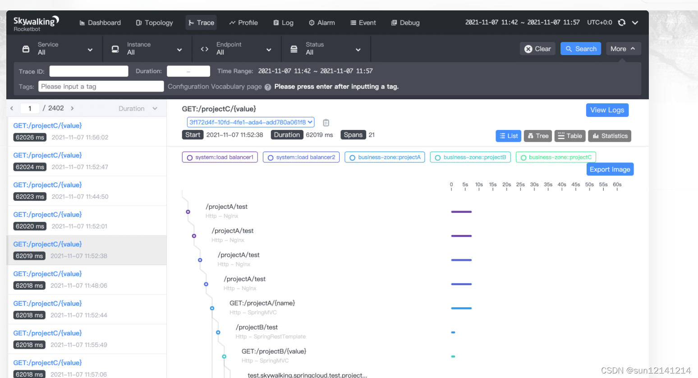Viewport: 698px width, 378px height.
Task: Toggle the business-zone::projectB legend
Action: coord(470,157)
